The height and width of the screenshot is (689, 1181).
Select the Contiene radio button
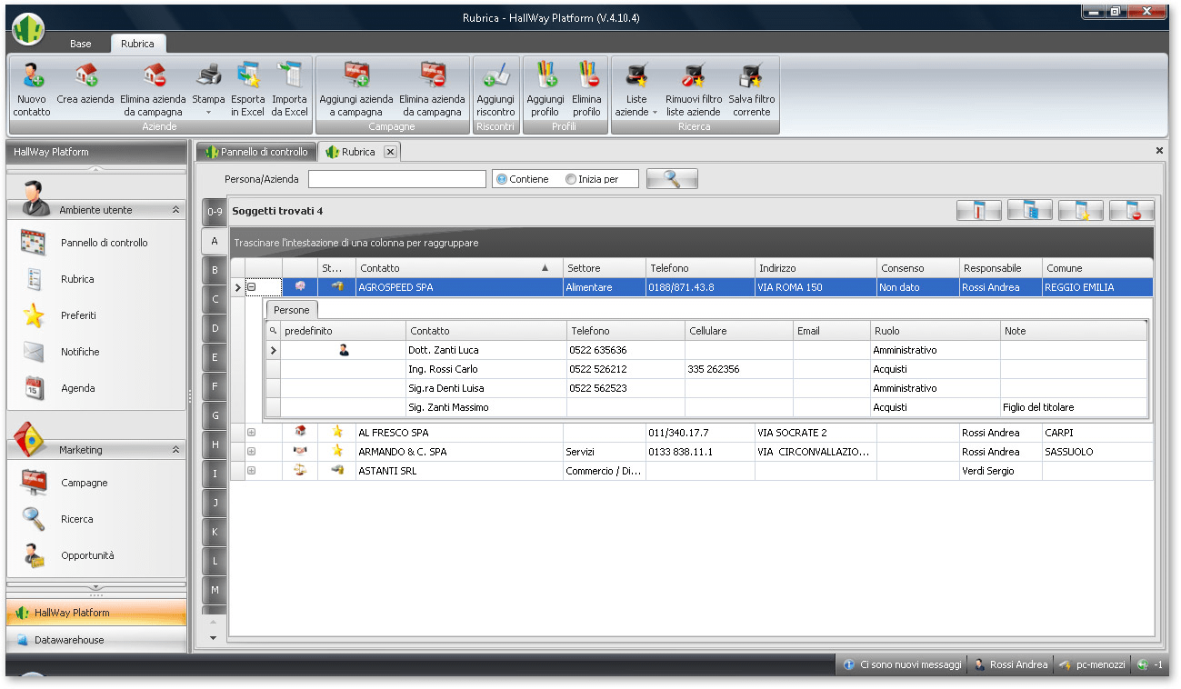pos(502,179)
